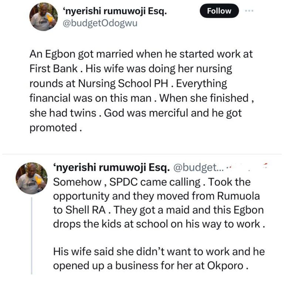Open the top tweet author's profile picture
The height and width of the screenshot is (284, 284).
click(43, 17)
